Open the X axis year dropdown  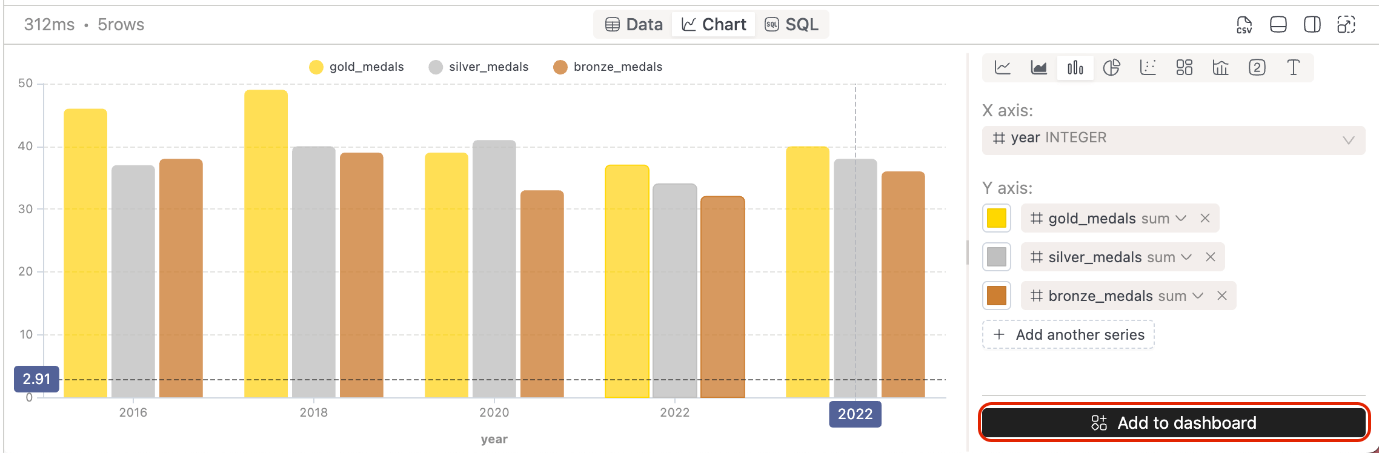coord(1173,140)
